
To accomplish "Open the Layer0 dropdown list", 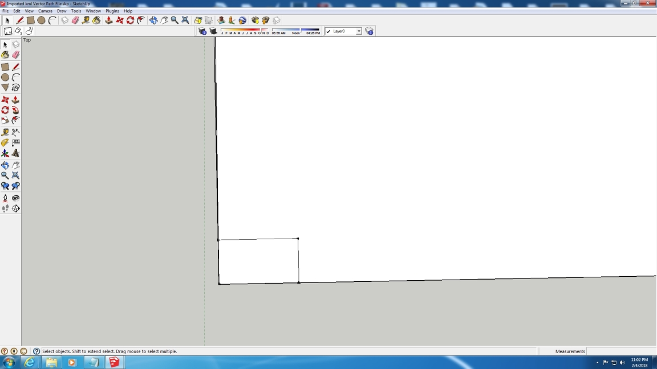I will pyautogui.click(x=359, y=31).
